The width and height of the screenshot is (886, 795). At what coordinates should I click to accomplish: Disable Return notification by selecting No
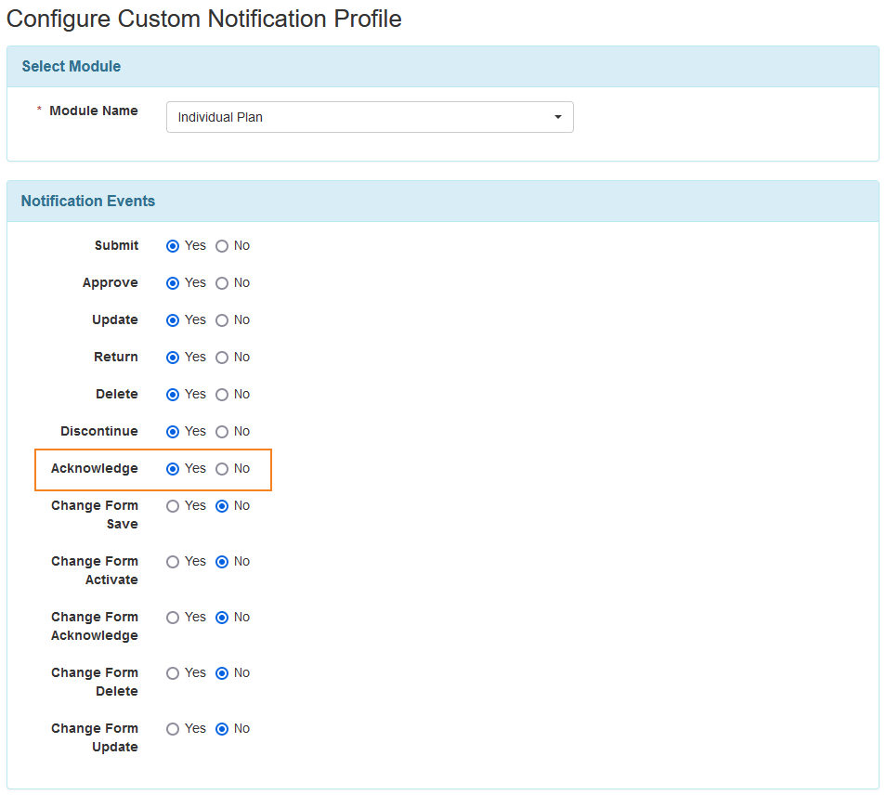point(222,358)
